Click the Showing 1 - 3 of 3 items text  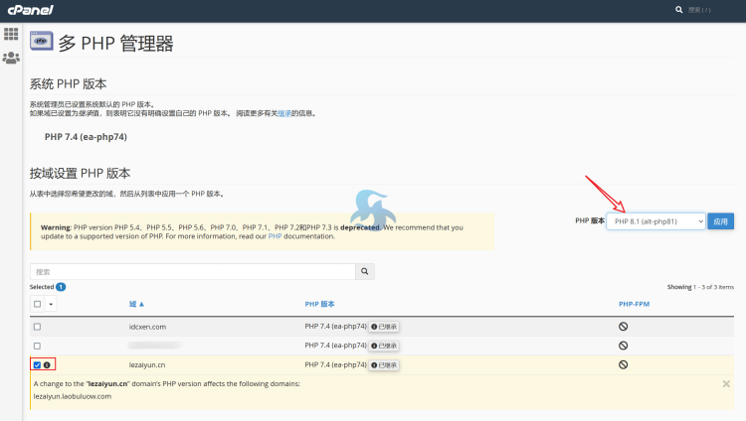[700, 287]
